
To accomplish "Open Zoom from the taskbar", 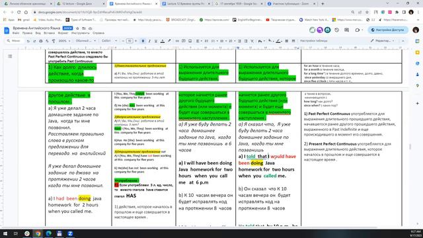I will 70,233.
